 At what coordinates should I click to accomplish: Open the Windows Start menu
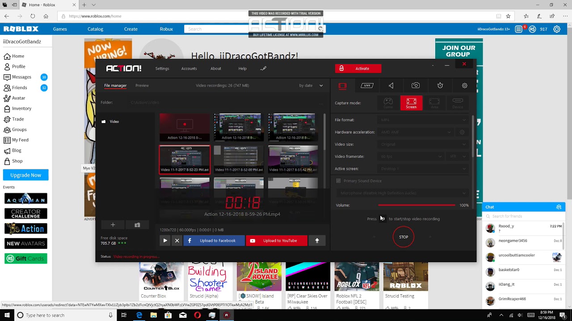(x=6, y=315)
